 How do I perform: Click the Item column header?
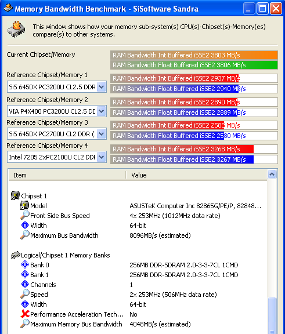(x=67, y=175)
